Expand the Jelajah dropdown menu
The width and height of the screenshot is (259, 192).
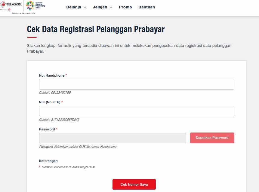click(x=102, y=7)
